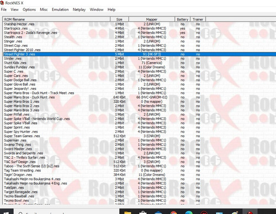
Task: Click the Trainer column header
Action: click(198, 19)
